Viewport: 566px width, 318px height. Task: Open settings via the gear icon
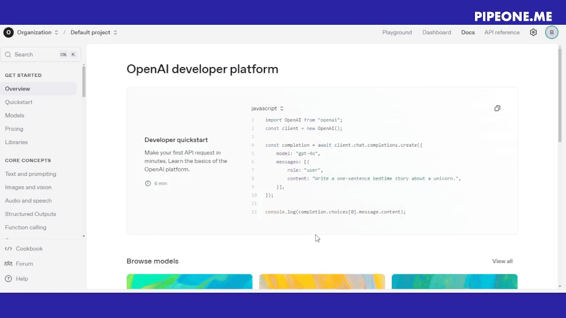pos(533,32)
